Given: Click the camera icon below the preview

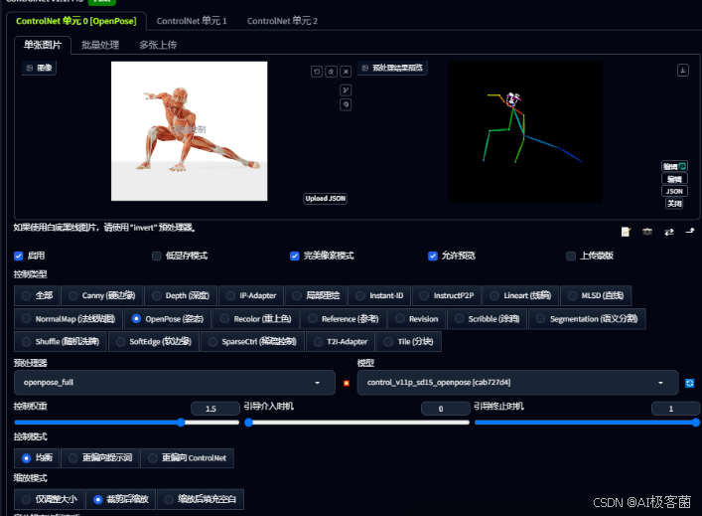Looking at the screenshot, I should (x=647, y=232).
